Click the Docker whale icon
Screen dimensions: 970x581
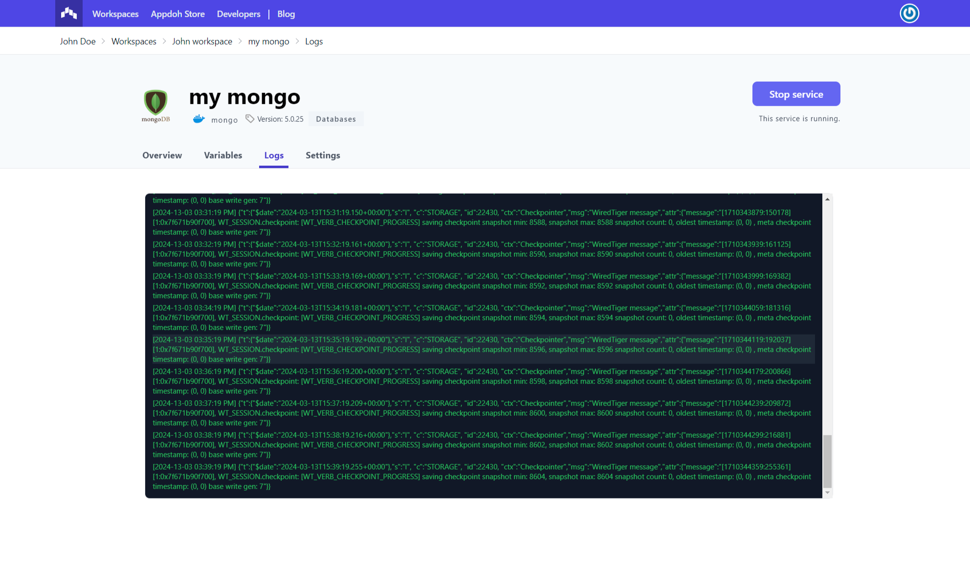coord(198,119)
